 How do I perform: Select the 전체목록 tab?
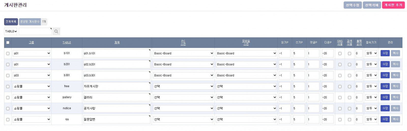(11, 22)
